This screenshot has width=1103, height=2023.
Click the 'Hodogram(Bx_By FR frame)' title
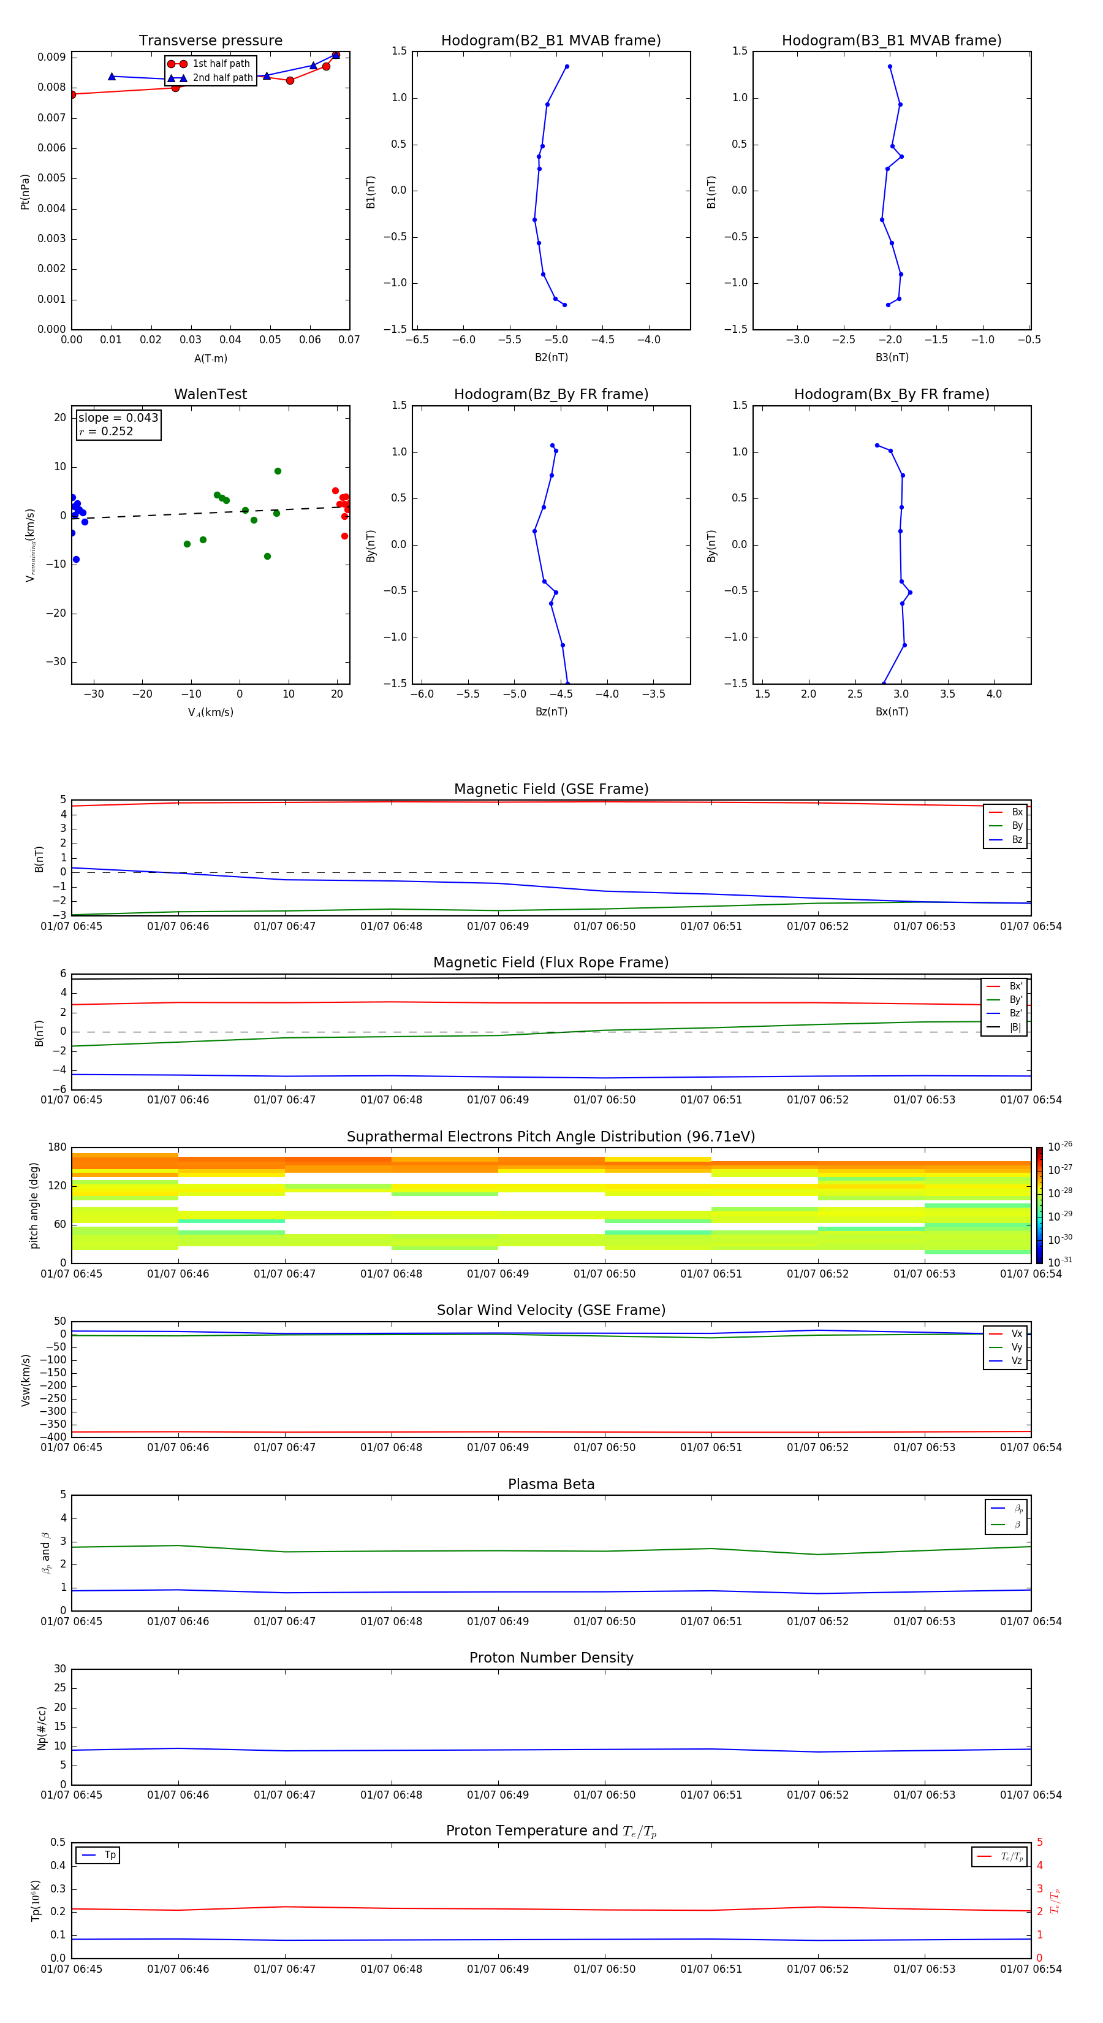(892, 394)
